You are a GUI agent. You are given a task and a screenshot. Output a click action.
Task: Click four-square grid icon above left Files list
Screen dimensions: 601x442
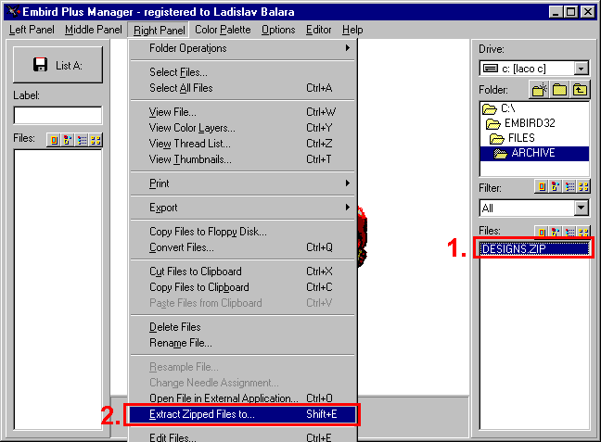96,140
